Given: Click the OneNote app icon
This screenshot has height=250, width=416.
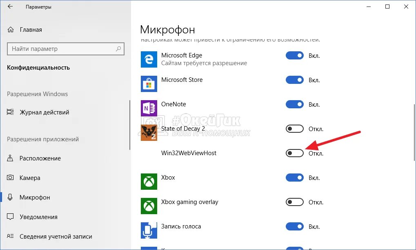Looking at the screenshot, I should pos(149,108).
